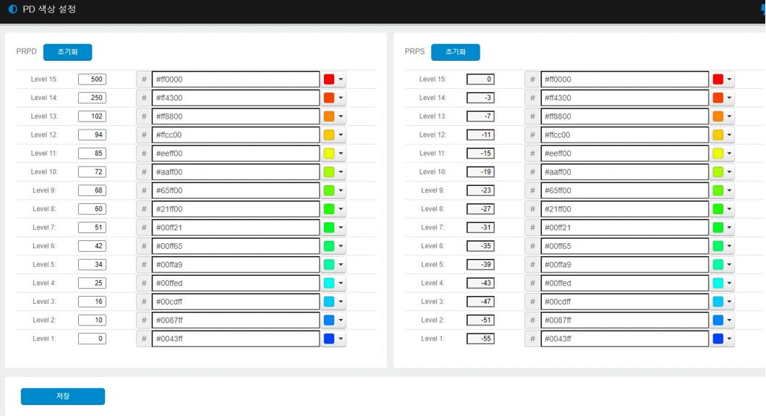Focus PRPD Level 7 value field showing 51
Viewport: 766px width, 416px height.
coord(93,227)
